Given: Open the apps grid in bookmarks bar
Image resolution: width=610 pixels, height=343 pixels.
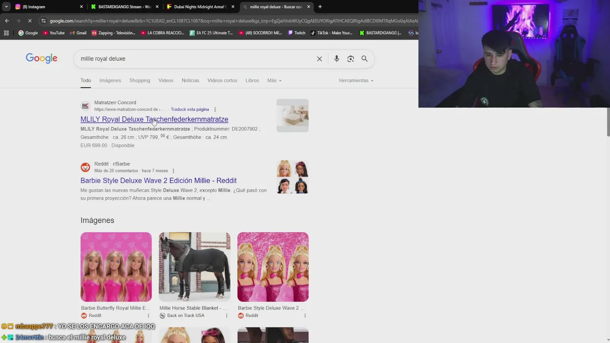Looking at the screenshot, I should [6, 33].
